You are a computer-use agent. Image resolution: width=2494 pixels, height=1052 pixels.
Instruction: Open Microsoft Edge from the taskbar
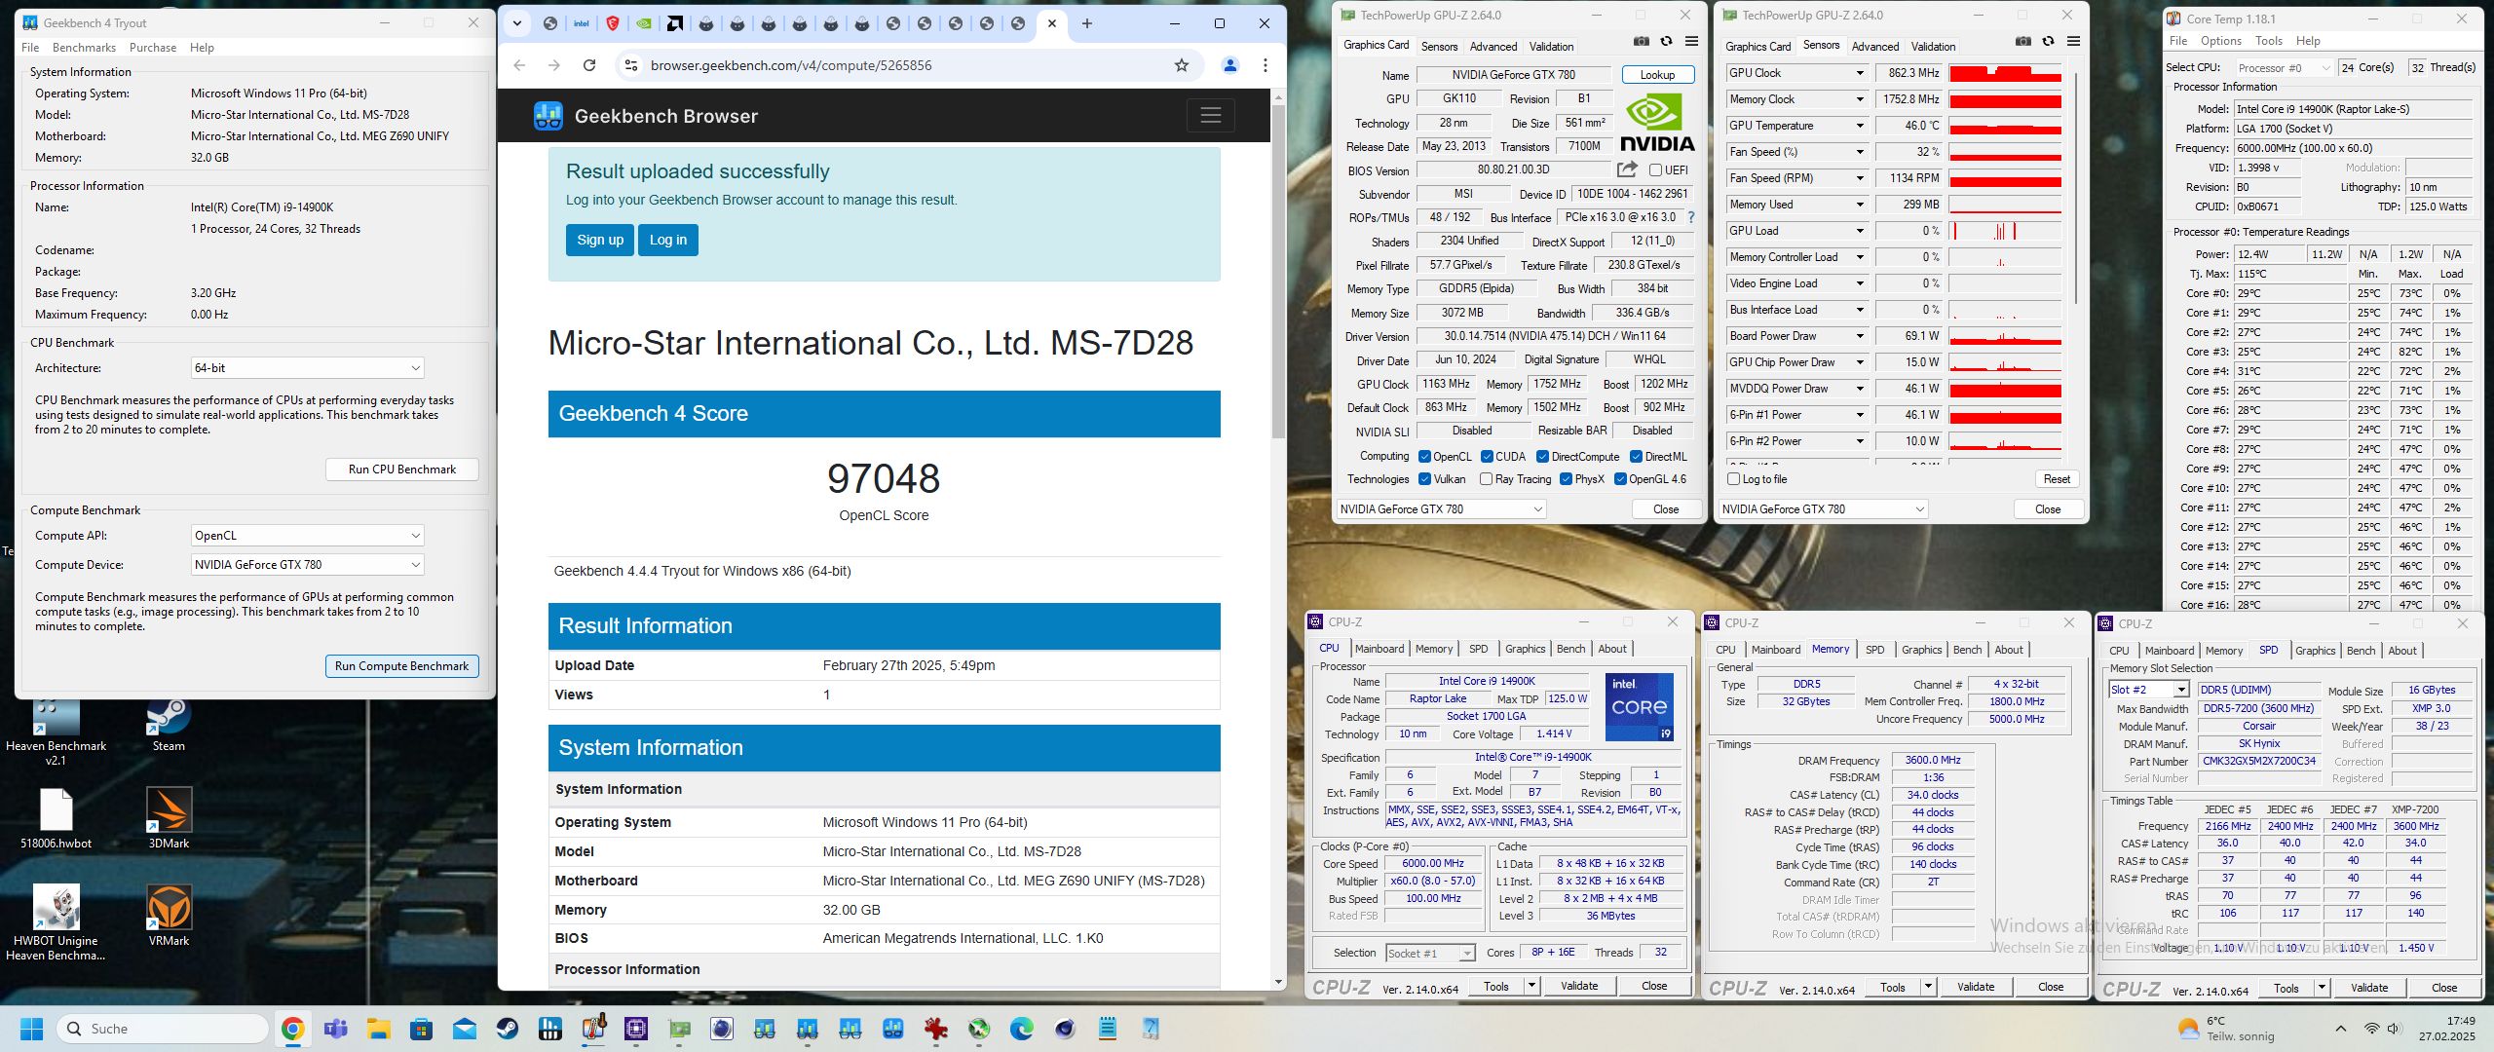(x=1021, y=1029)
